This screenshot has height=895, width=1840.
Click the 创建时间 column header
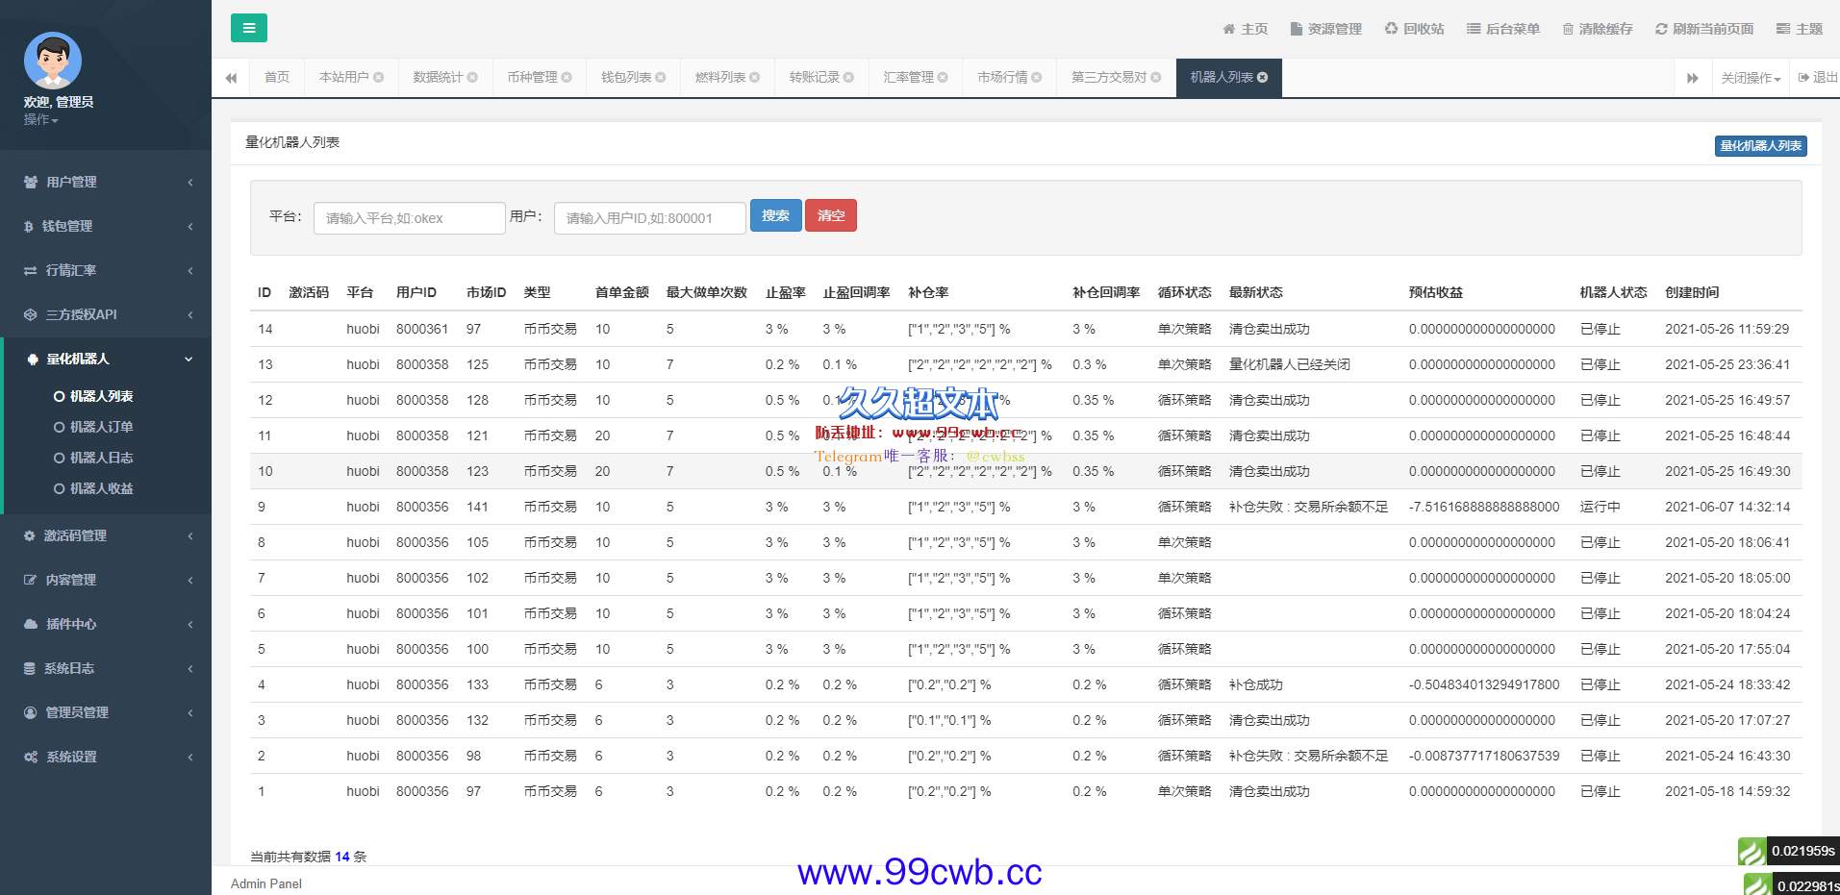[1692, 292]
